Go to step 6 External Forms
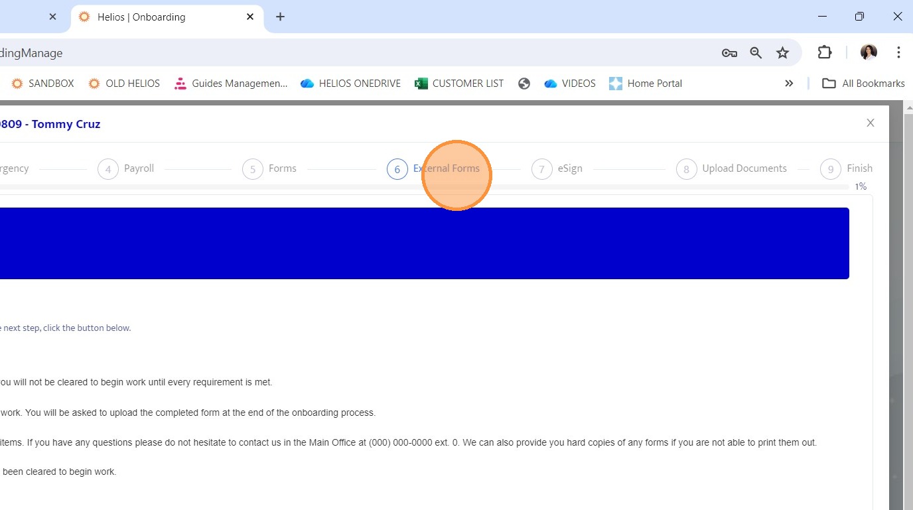Screen dimensions: 913x510 [x=433, y=169]
